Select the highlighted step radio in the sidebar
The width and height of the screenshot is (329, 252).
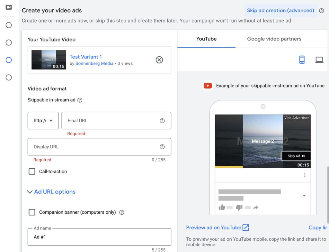click(x=8, y=60)
